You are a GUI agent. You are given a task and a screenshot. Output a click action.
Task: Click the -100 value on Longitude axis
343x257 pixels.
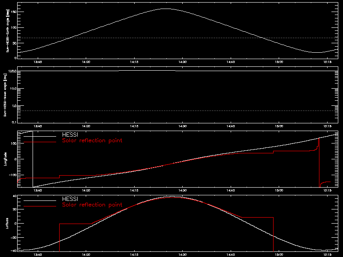pos(13,175)
